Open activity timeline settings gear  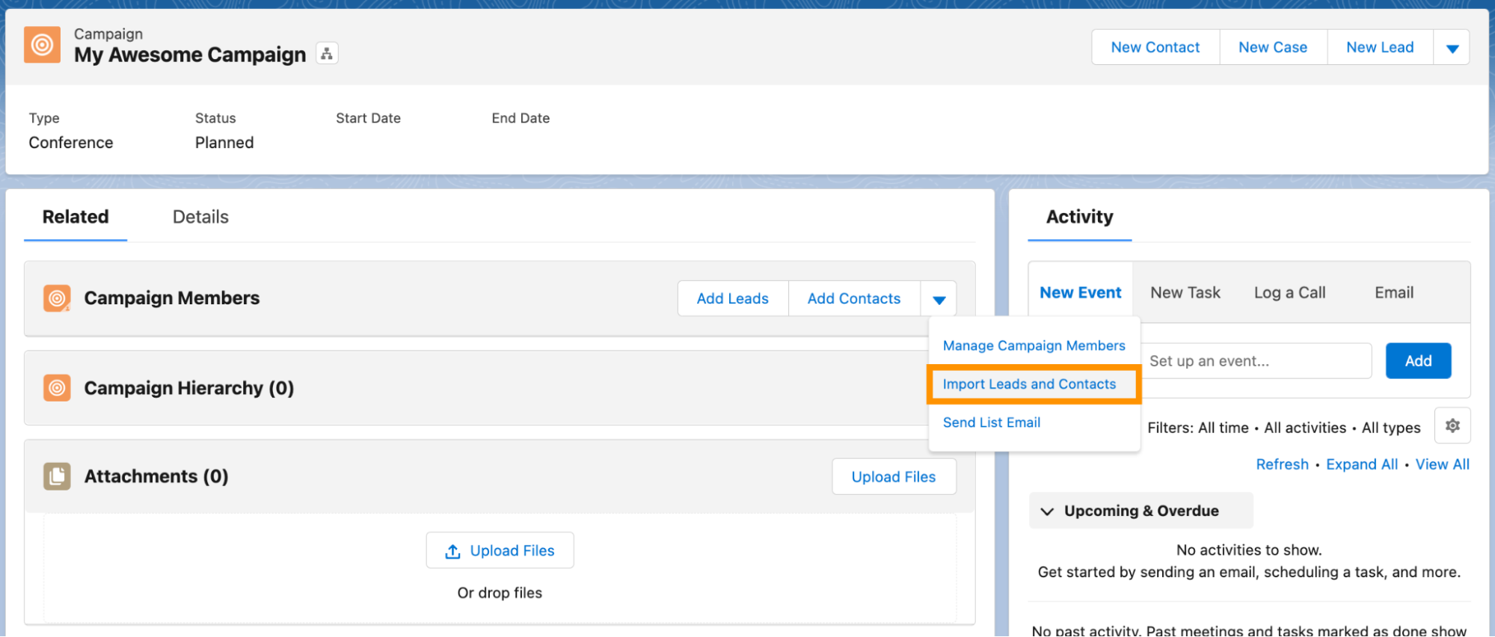pyautogui.click(x=1452, y=426)
